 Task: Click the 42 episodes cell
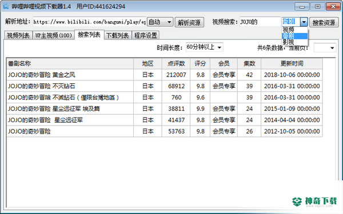tap(249, 75)
